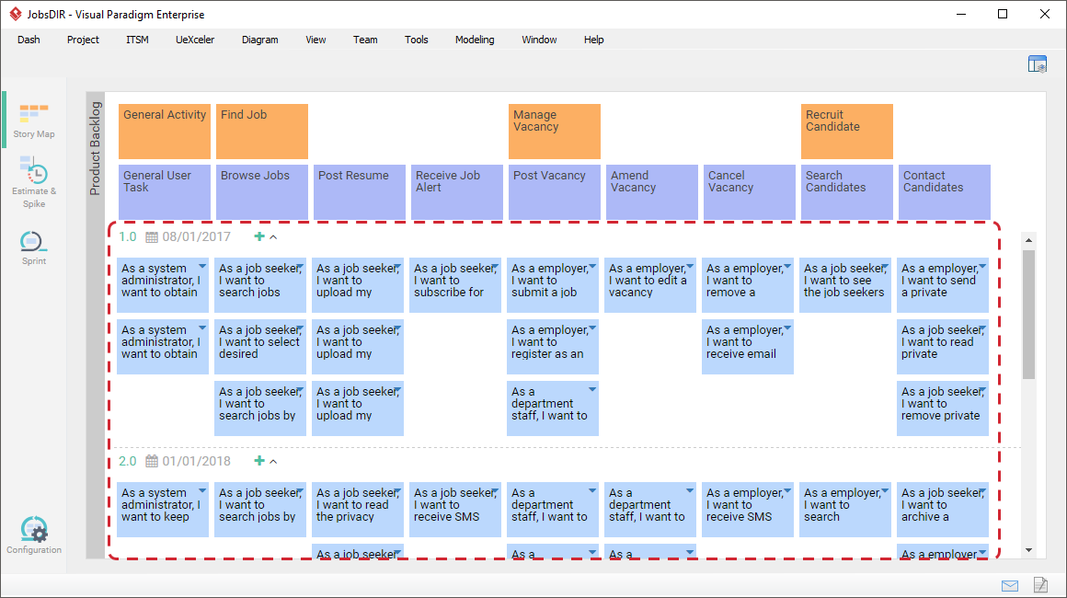This screenshot has height=598, width=1067.
Task: Open the Modeling menu
Action: coord(475,40)
